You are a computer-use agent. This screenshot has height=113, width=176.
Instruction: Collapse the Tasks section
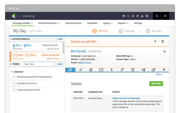pos(11,64)
